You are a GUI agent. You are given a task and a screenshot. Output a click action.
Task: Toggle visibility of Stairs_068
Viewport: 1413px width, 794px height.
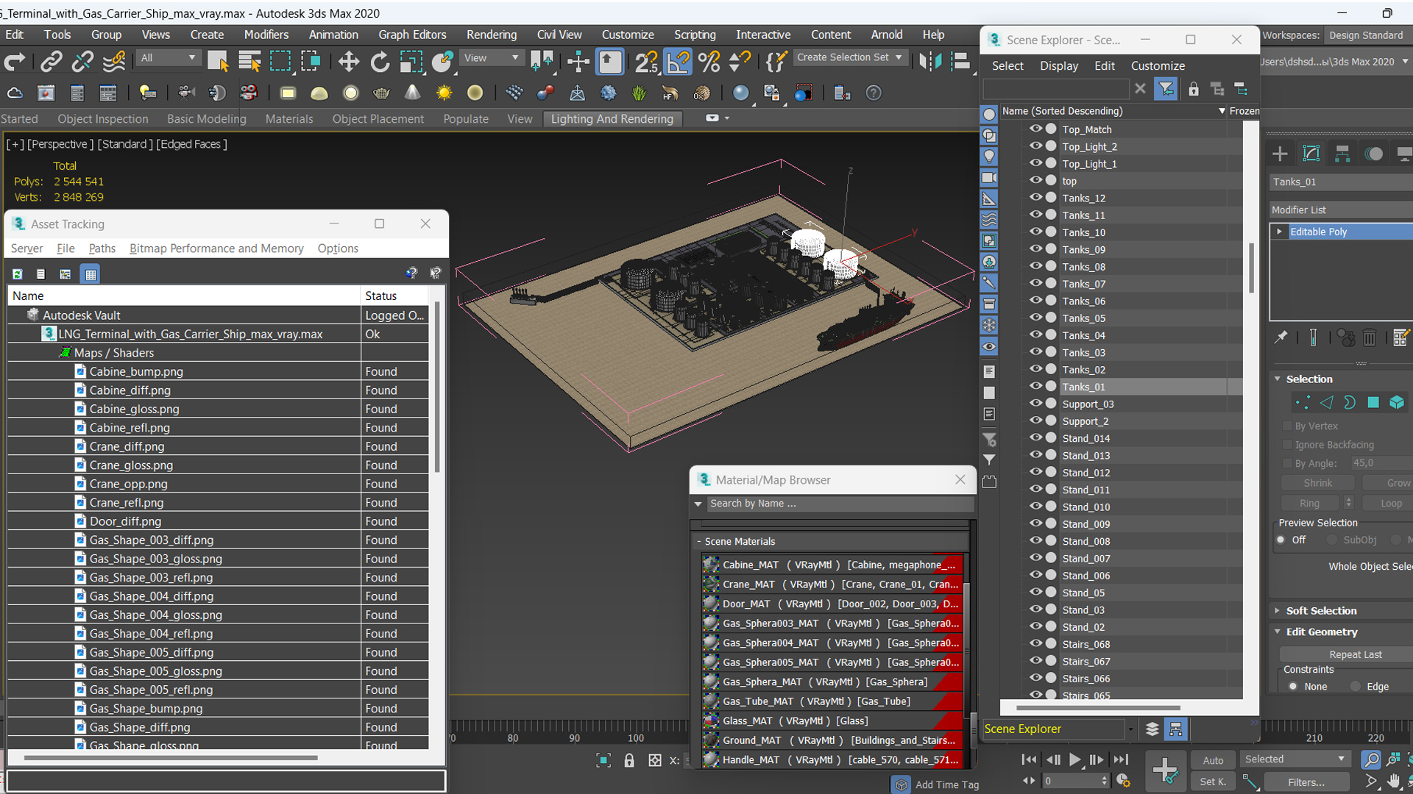point(1036,644)
